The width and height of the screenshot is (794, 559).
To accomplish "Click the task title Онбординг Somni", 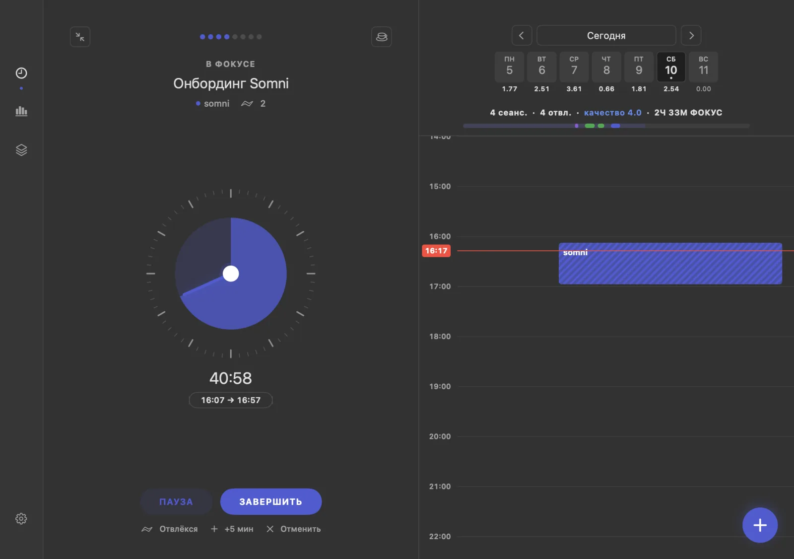I will point(231,83).
